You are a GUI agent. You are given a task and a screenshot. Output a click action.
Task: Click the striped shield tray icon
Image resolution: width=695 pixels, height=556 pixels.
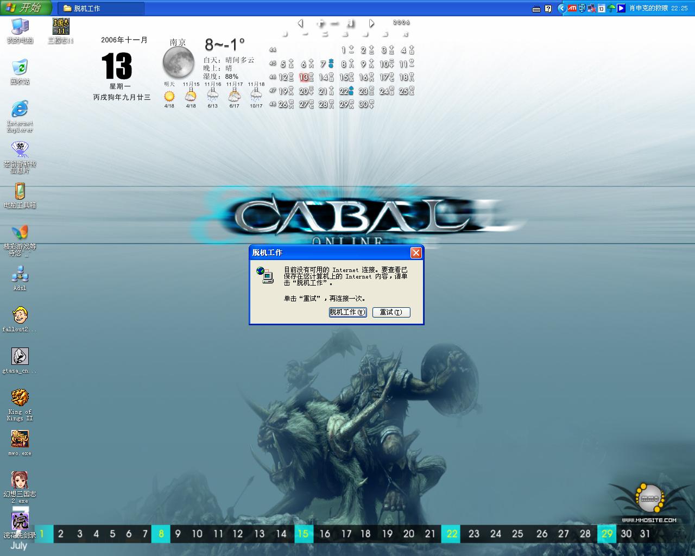pos(582,8)
